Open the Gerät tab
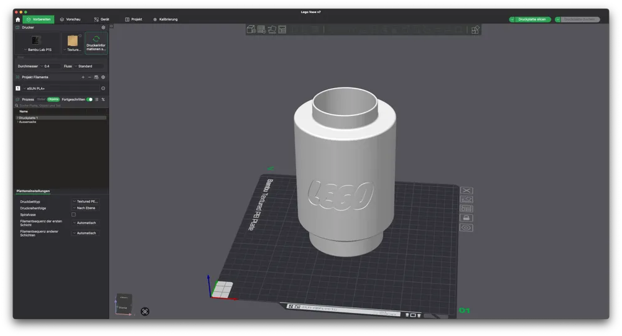This screenshot has width=622, height=336. pyautogui.click(x=101, y=19)
